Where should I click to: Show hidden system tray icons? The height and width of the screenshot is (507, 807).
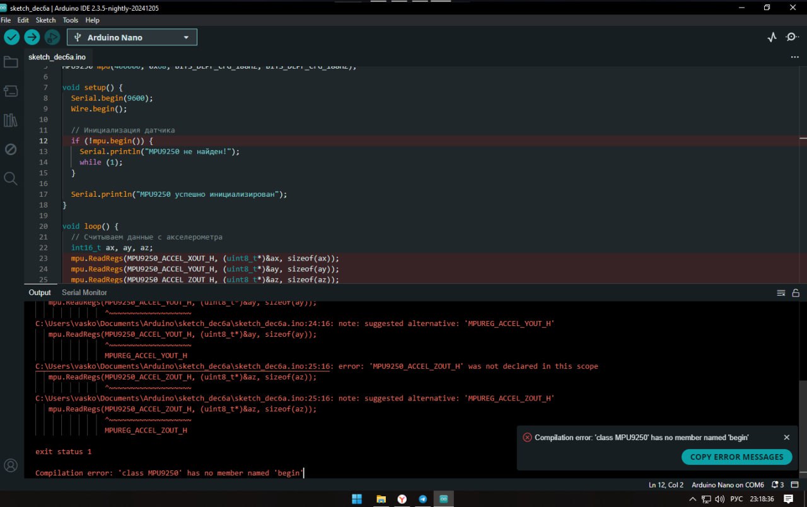coord(693,499)
